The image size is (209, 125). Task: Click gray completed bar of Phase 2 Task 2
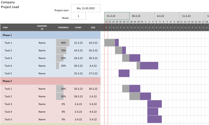click(x=135, y=96)
